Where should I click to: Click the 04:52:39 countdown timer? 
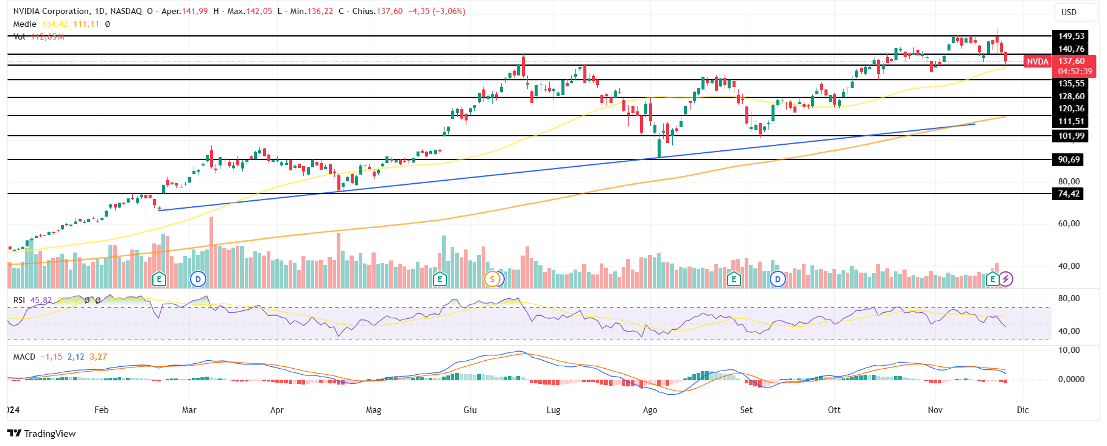(1075, 71)
